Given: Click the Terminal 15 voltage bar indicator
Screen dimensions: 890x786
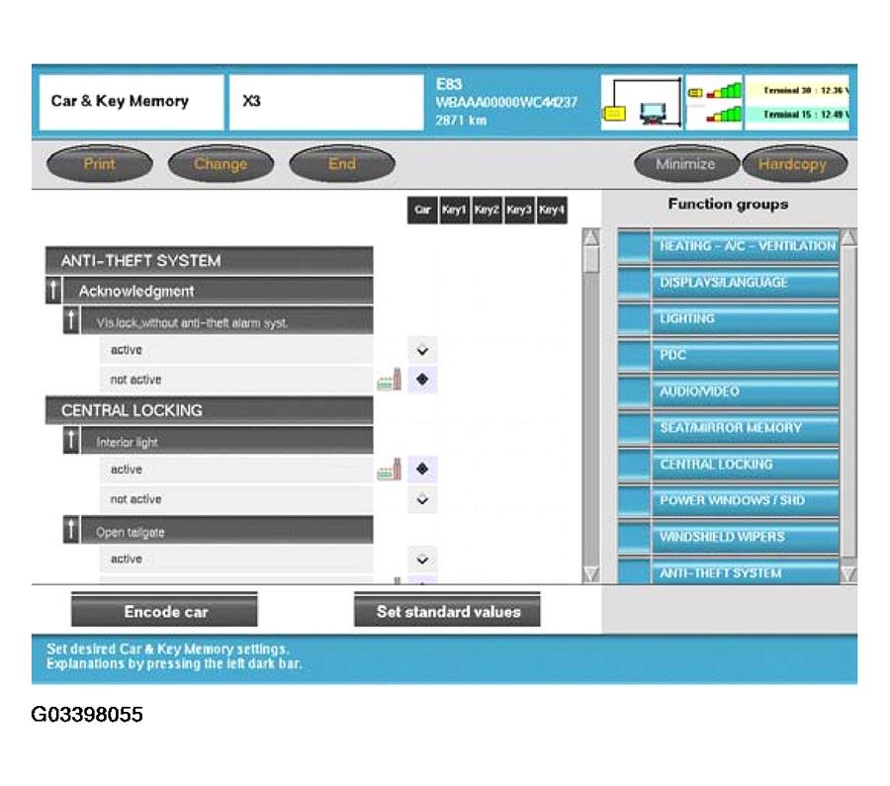Looking at the screenshot, I should pos(713,115).
